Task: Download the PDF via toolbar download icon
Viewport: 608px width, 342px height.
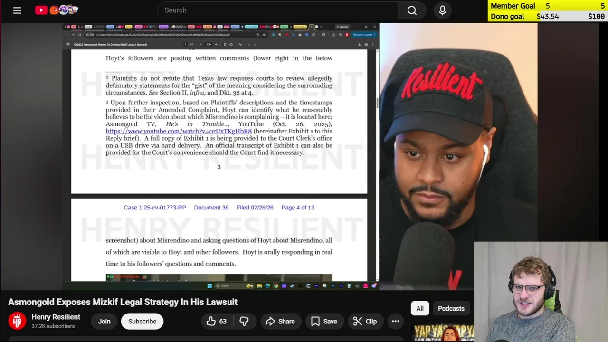Action: 360,45
